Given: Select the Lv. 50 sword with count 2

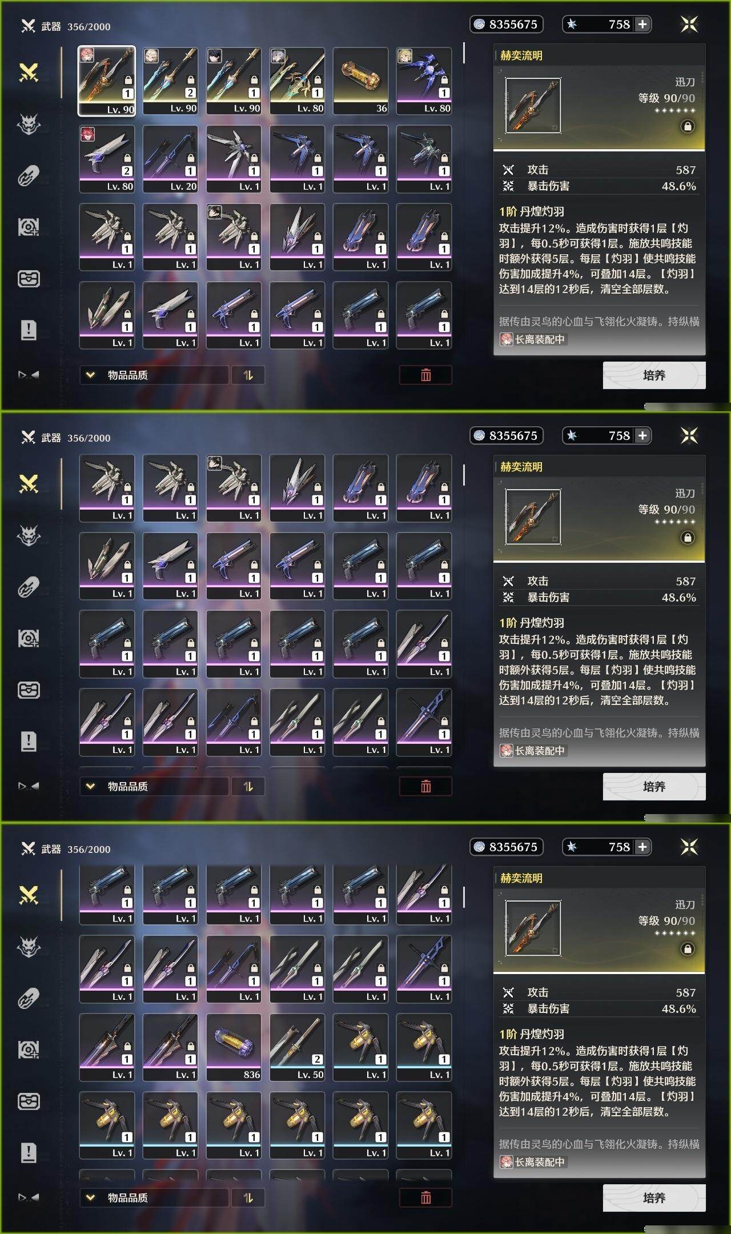Looking at the screenshot, I should coord(298,1047).
